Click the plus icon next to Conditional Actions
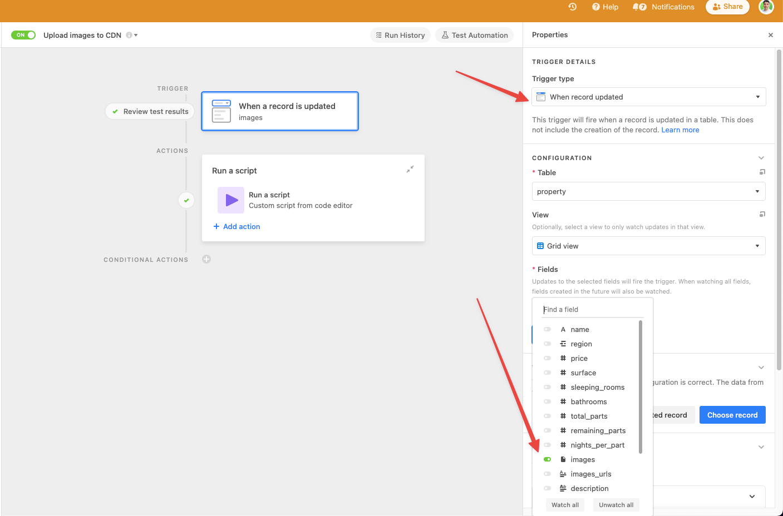Viewport: 783px width, 516px height. click(x=206, y=259)
